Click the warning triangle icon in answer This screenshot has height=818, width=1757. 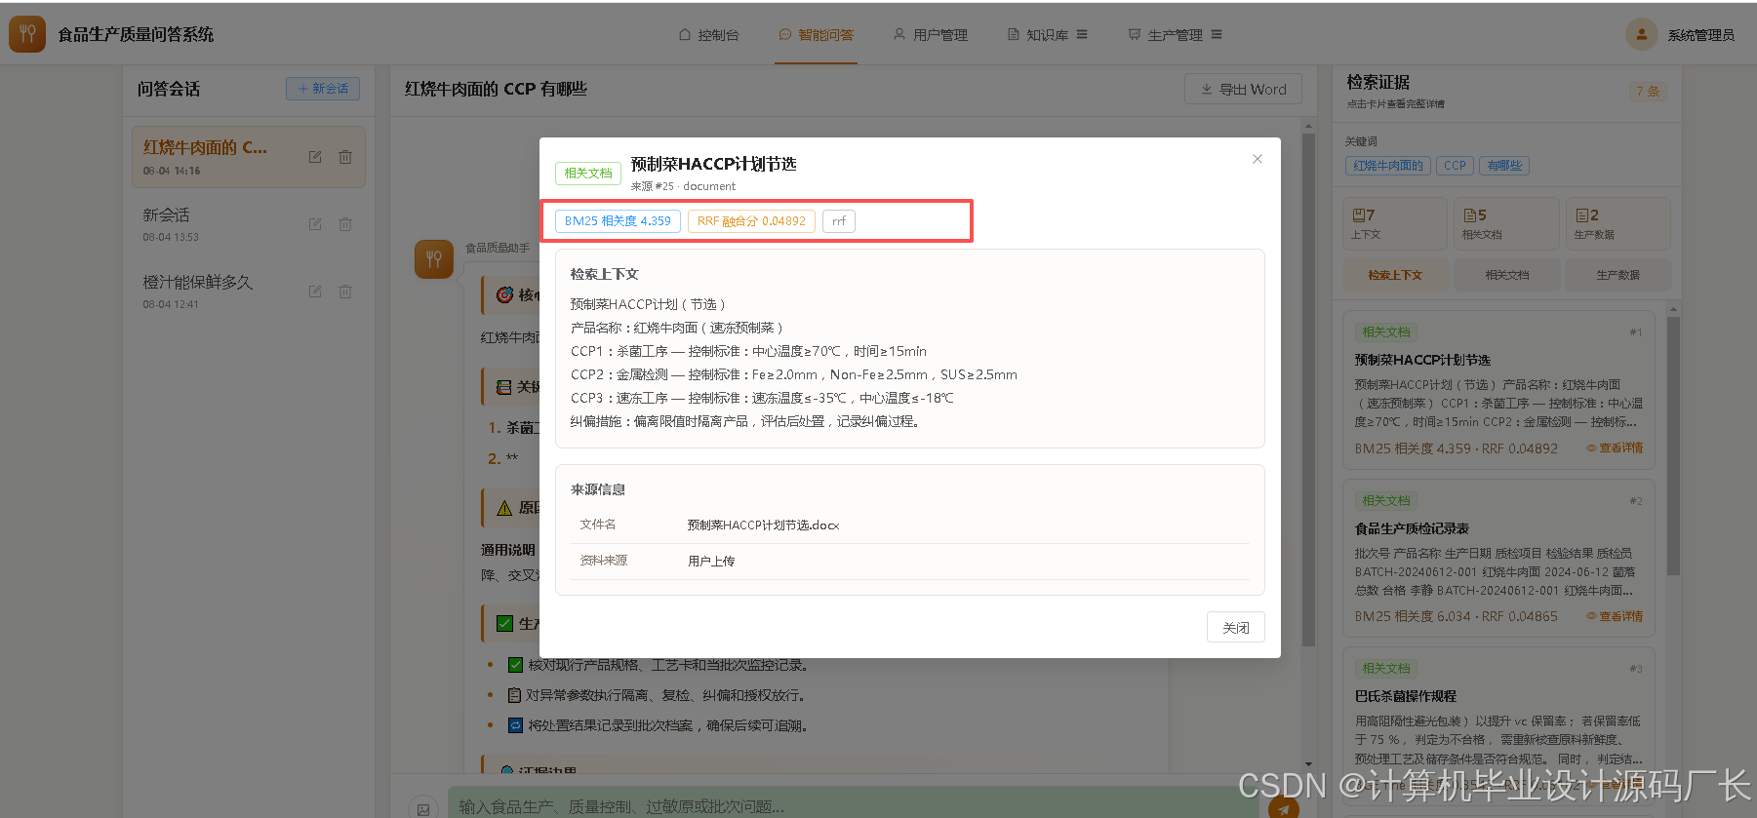[x=504, y=508]
